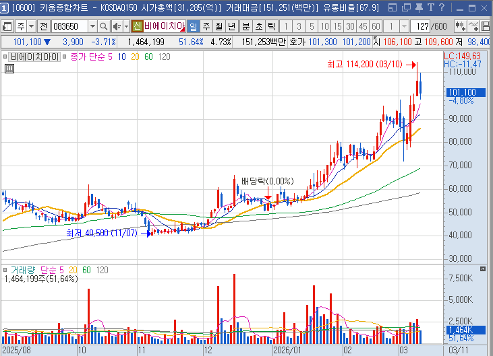Close the volume panel with X icon
Image resolution: width=493 pixels, height=356 pixels.
482,269
